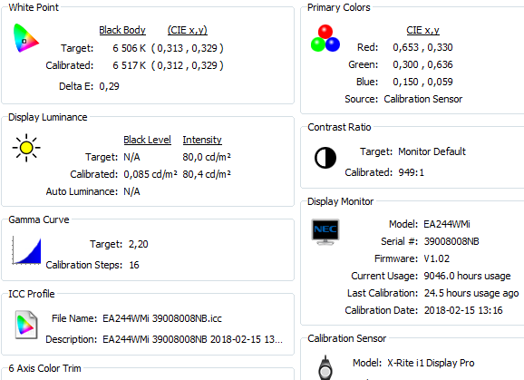Click the blue Gamma Curve graph icon
This screenshot has width=524, height=380.
click(26, 250)
